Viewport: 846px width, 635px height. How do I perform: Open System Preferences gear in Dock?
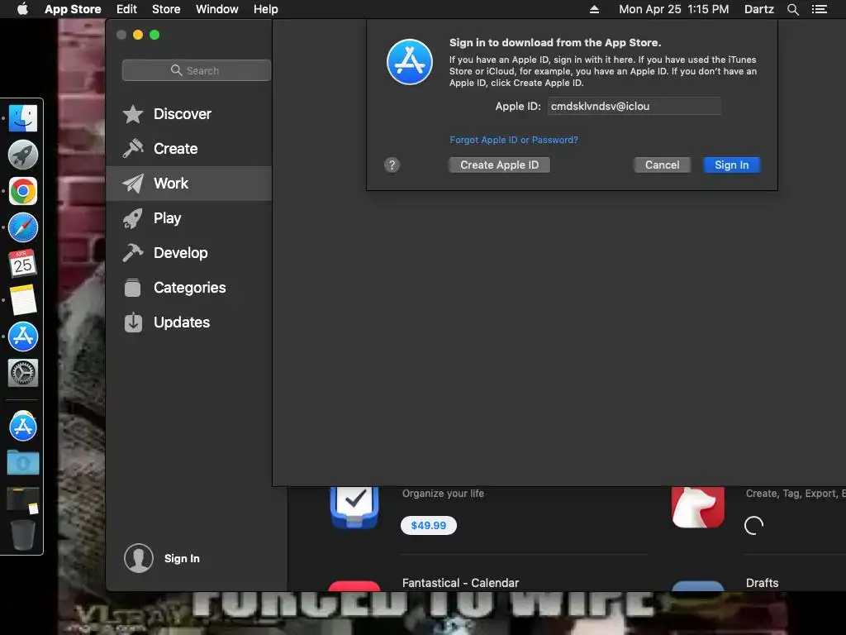(22, 373)
